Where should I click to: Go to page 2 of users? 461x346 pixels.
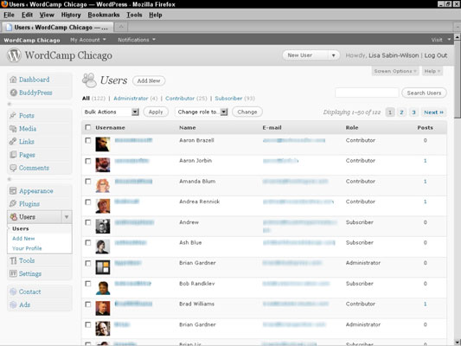click(401, 112)
